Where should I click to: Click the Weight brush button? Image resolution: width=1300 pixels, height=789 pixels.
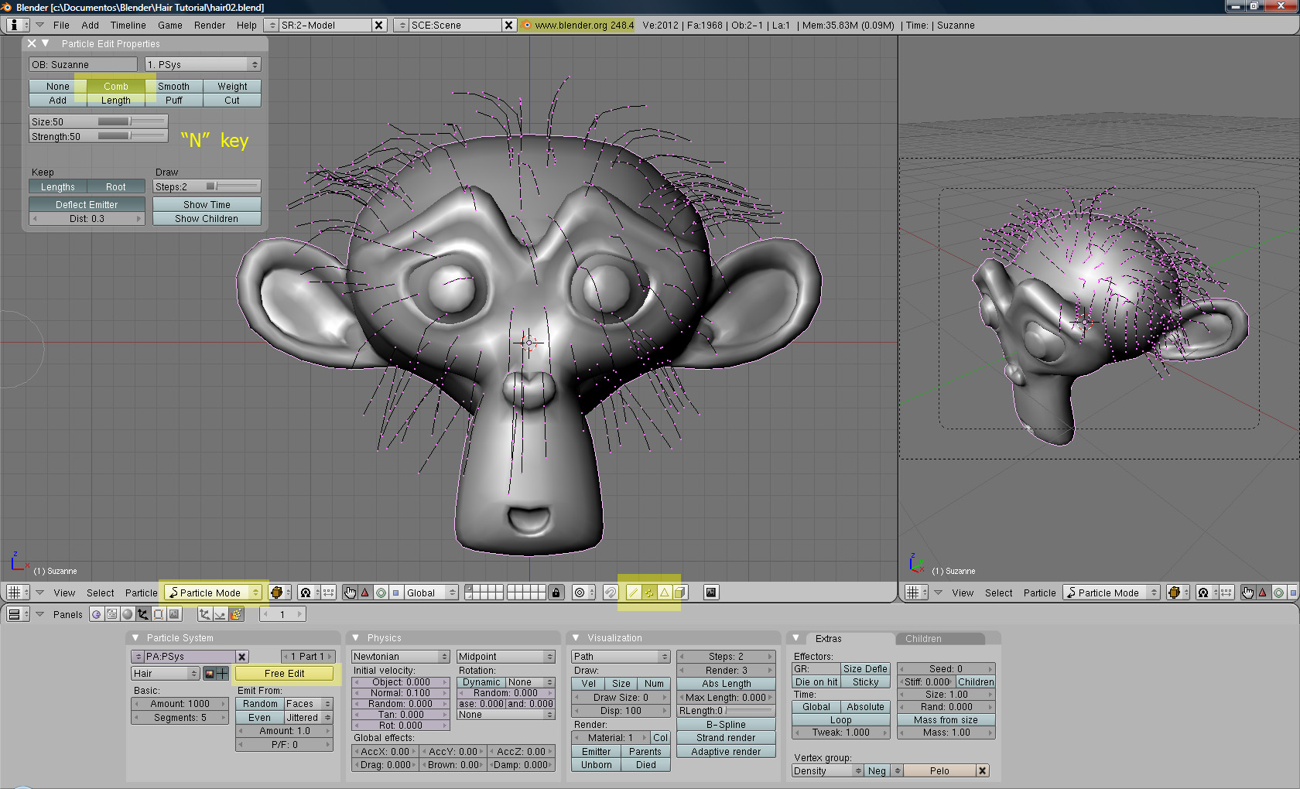(x=232, y=87)
